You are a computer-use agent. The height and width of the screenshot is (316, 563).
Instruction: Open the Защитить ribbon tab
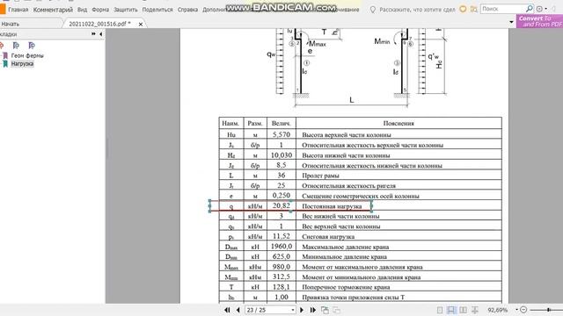click(125, 10)
